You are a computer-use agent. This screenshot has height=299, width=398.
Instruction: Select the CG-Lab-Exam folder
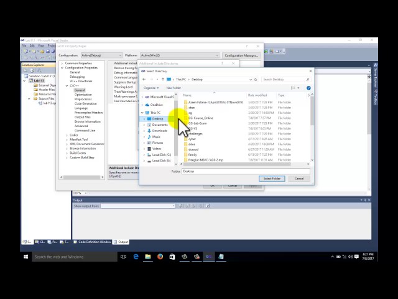click(198, 123)
